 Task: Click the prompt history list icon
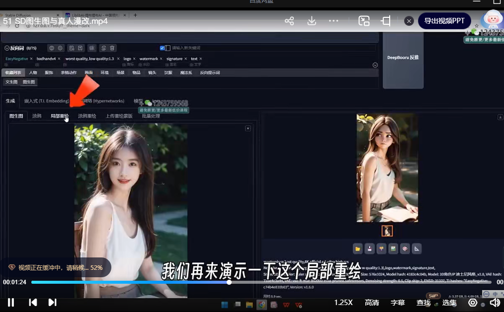pos(72,48)
